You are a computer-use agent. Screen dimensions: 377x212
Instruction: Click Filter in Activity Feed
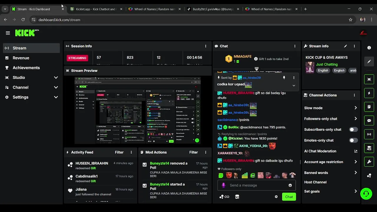[119, 153]
